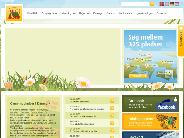Open the Gavekort menu item
The width and height of the screenshot is (184, 138).
[x=161, y=13]
